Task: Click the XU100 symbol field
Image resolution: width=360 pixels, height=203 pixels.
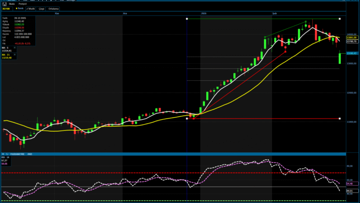Action: coord(7,8)
